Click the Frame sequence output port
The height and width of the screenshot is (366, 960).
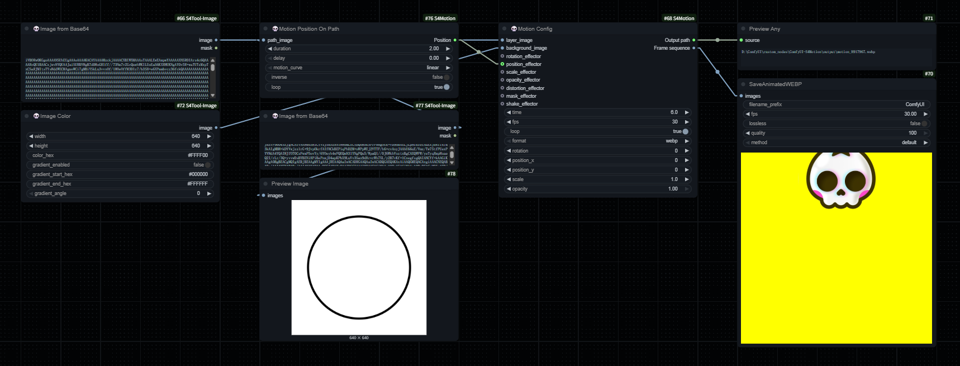coord(694,48)
